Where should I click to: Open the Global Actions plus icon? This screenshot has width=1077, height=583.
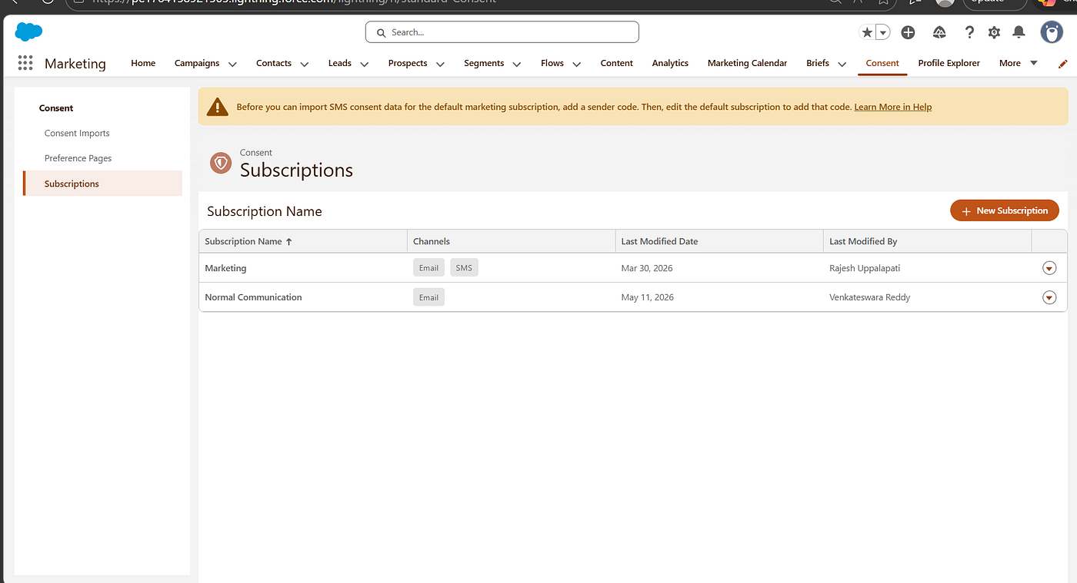pyautogui.click(x=908, y=32)
